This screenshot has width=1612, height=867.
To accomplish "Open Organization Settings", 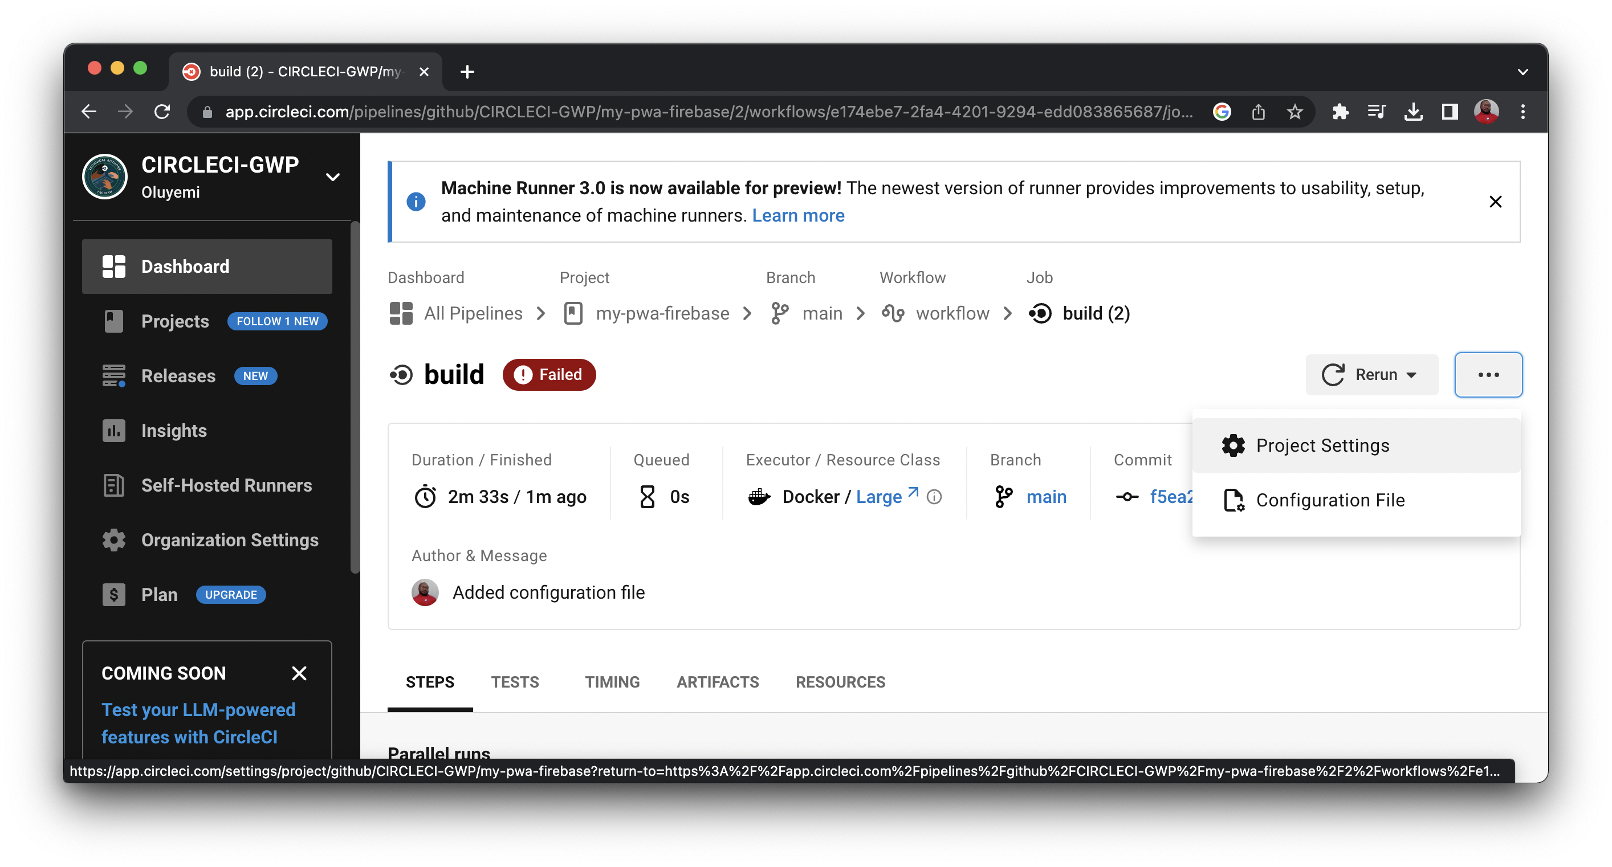I will click(x=229, y=540).
